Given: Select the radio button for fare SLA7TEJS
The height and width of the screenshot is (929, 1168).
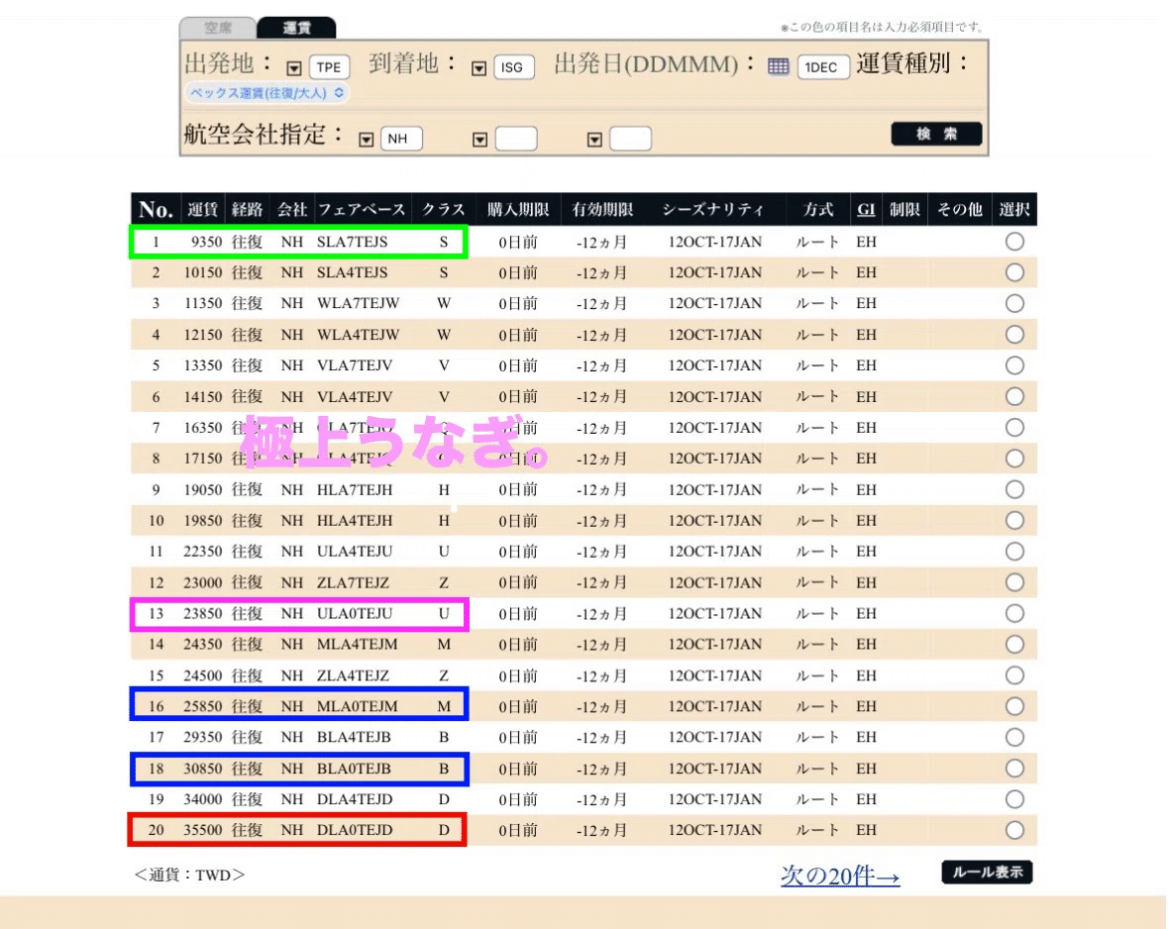Looking at the screenshot, I should [1014, 242].
